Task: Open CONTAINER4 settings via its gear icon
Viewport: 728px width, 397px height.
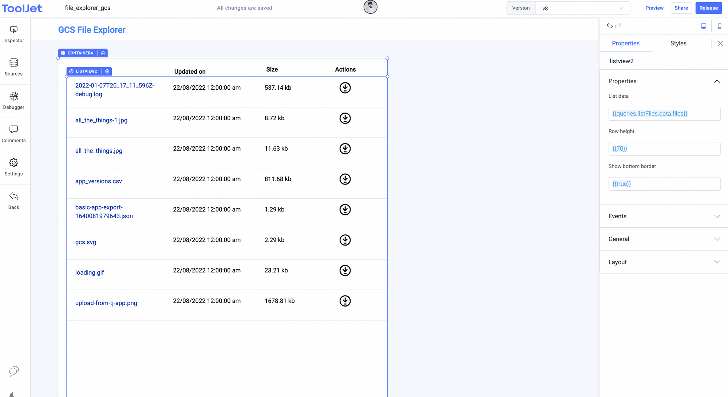Action: click(63, 53)
